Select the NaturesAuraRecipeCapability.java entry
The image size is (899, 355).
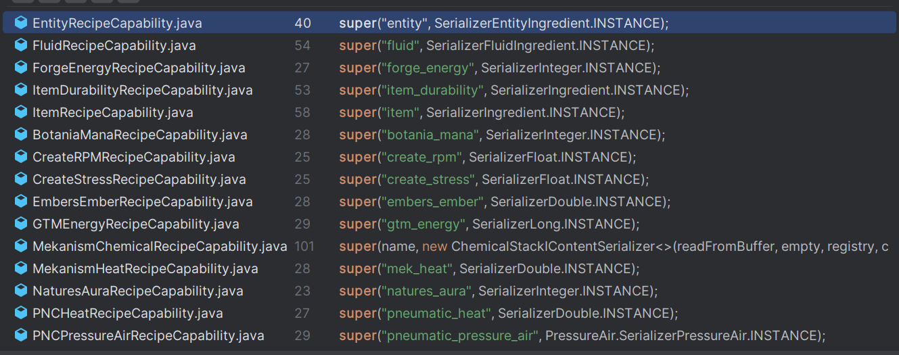tap(137, 291)
